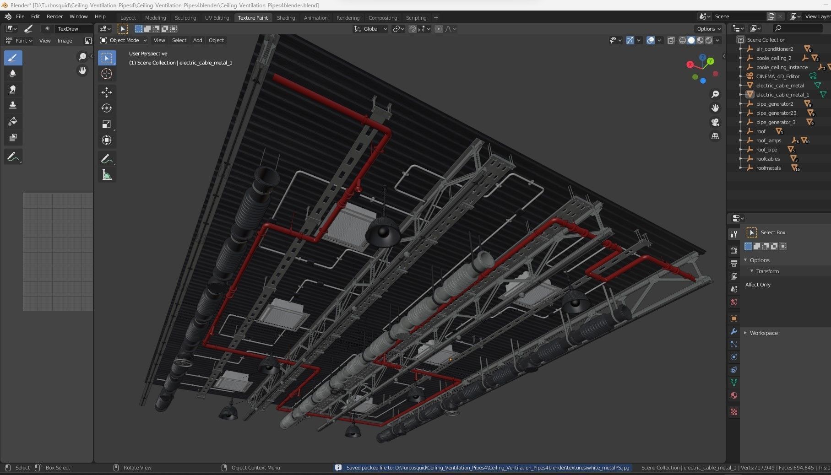Select pipe_generator23 in the outliner

pyautogui.click(x=776, y=113)
